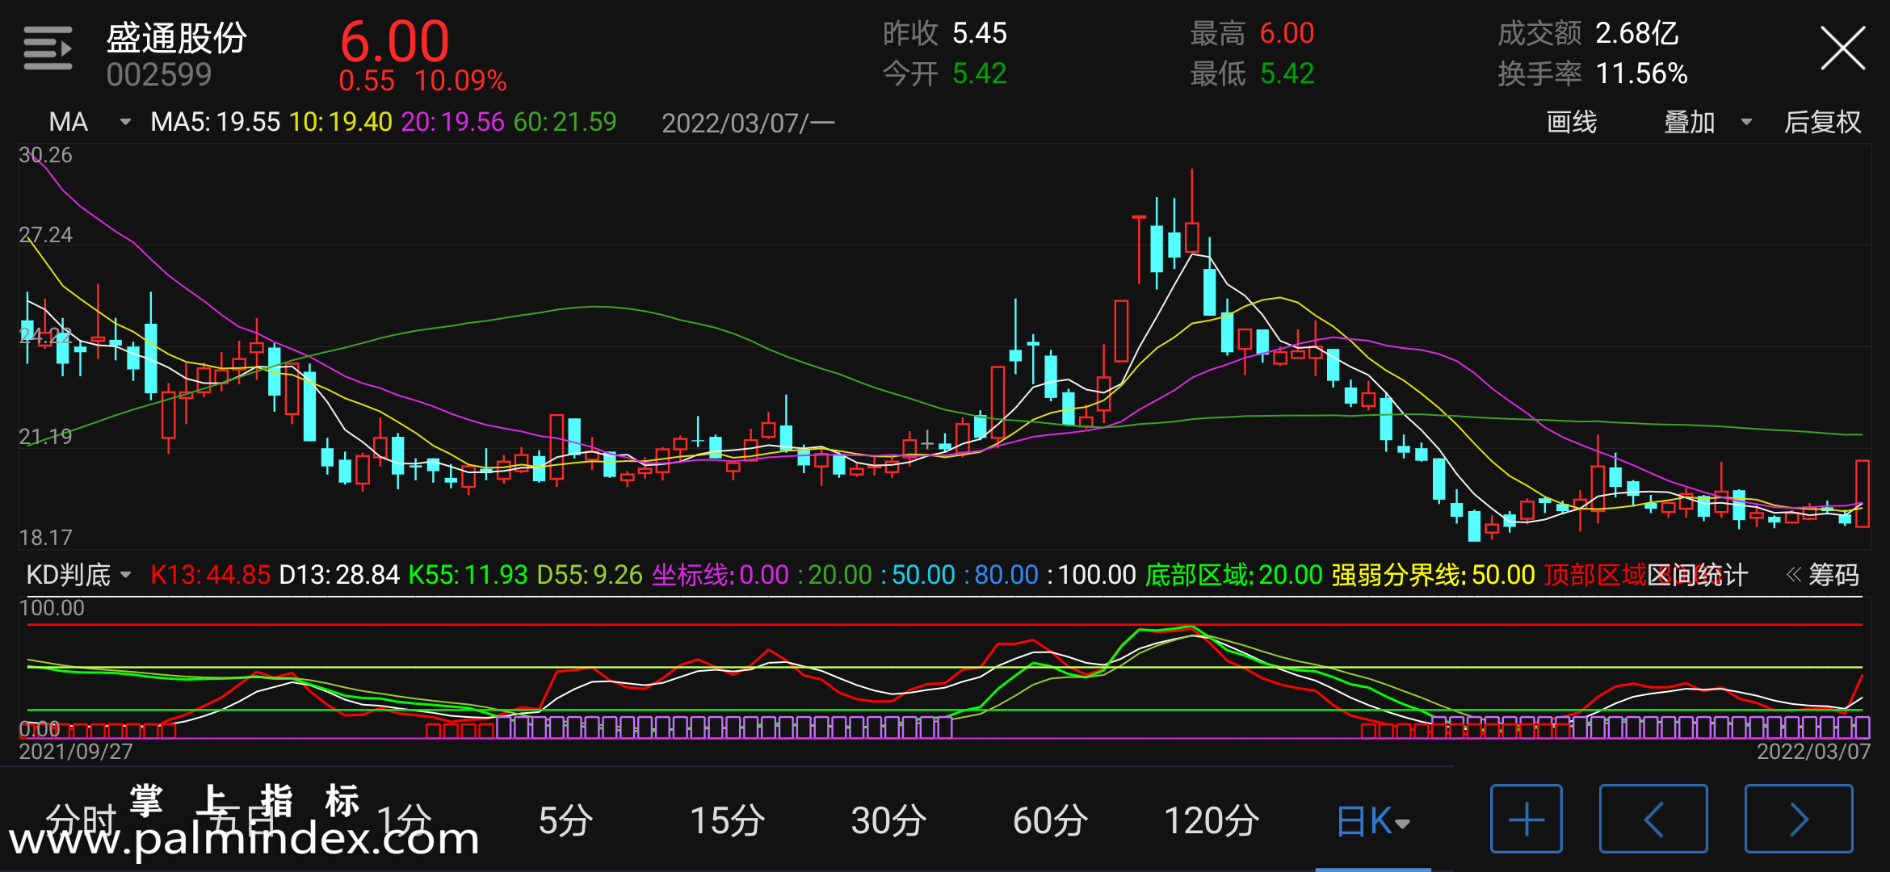Click the K13: 44.85 indicator value
The width and height of the screenshot is (1890, 872).
210,575
